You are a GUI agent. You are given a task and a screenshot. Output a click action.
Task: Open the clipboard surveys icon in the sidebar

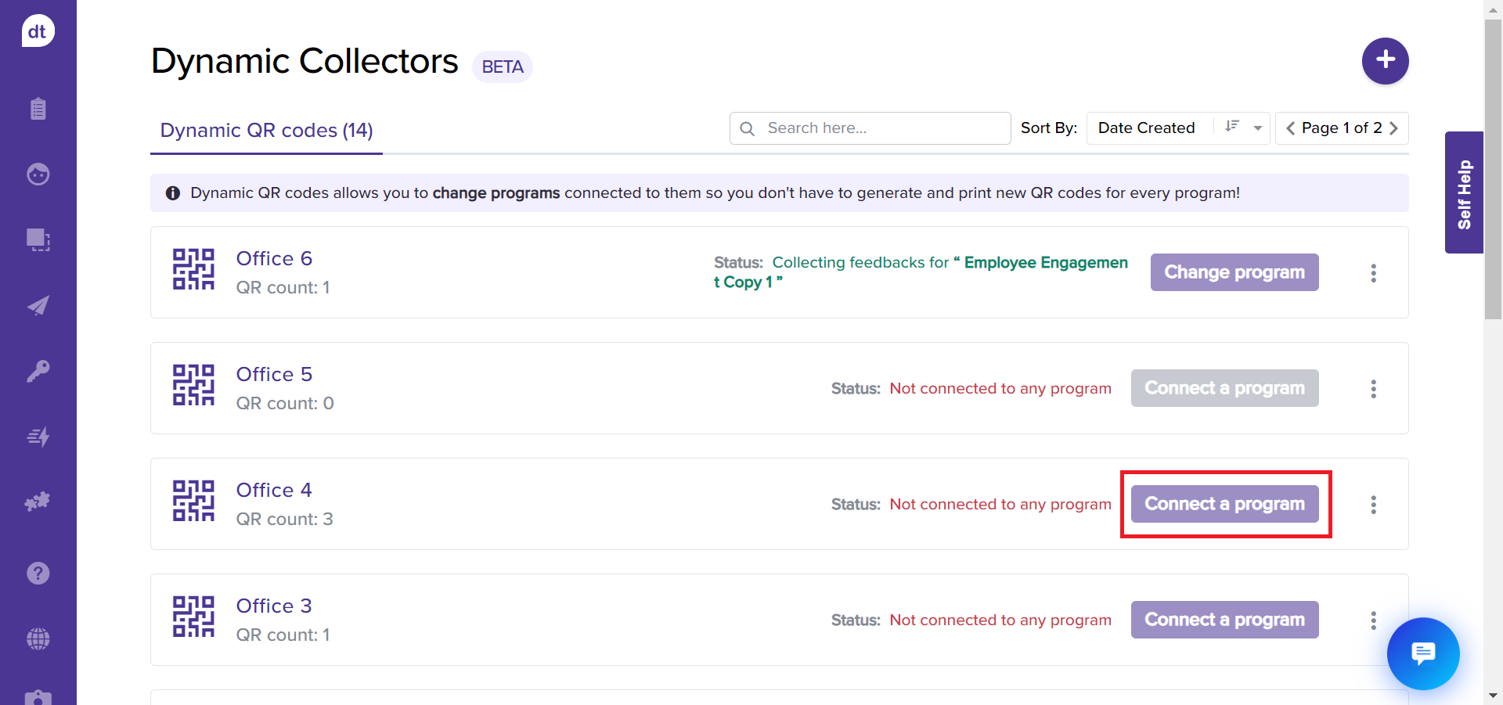point(38,109)
